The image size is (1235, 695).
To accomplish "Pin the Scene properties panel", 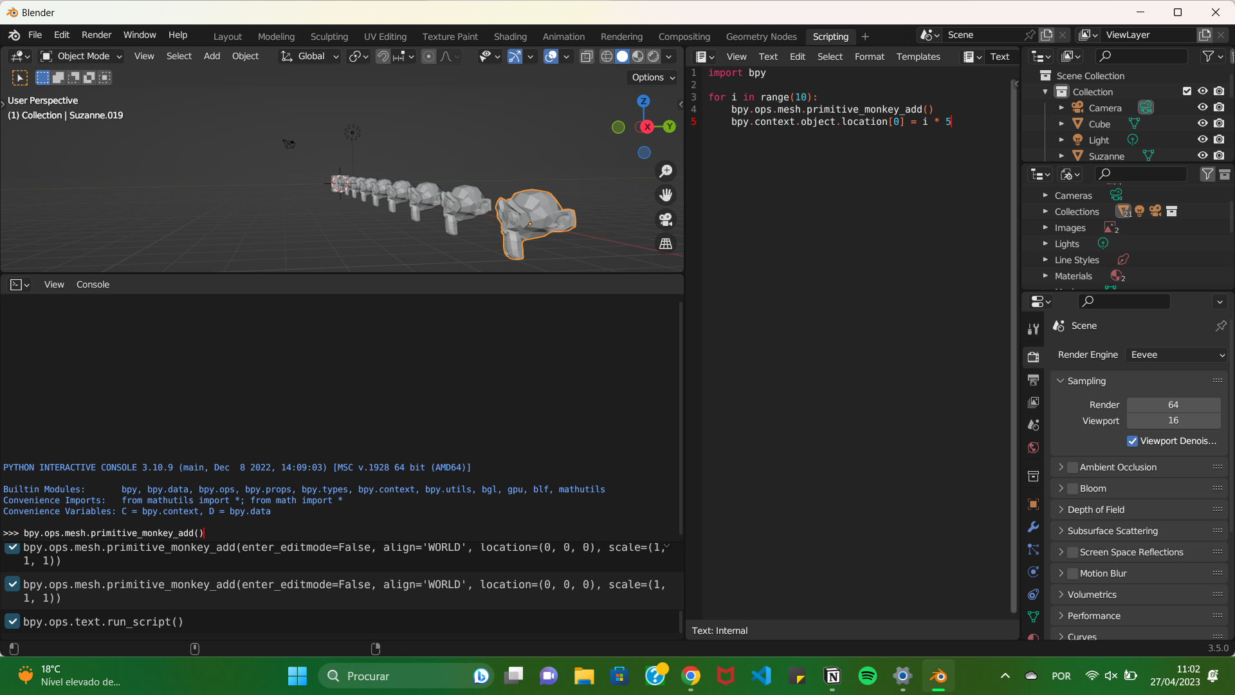I will pyautogui.click(x=1220, y=326).
